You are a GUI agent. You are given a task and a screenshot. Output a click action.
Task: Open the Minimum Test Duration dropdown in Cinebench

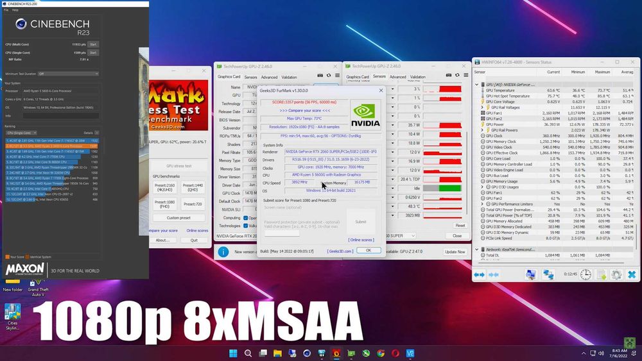pyautogui.click(x=69, y=74)
